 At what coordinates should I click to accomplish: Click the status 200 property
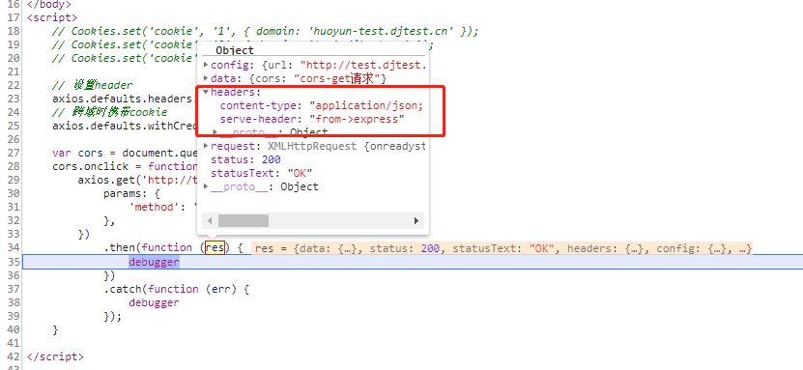pos(245,159)
